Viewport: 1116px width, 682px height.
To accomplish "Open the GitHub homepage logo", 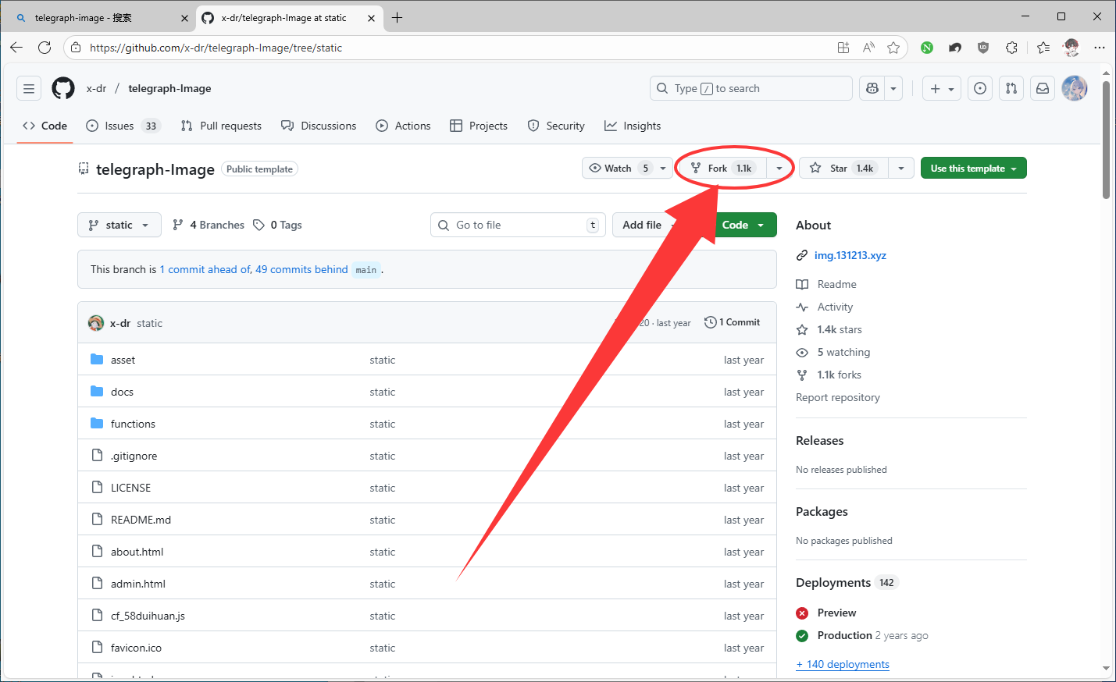I will (63, 88).
